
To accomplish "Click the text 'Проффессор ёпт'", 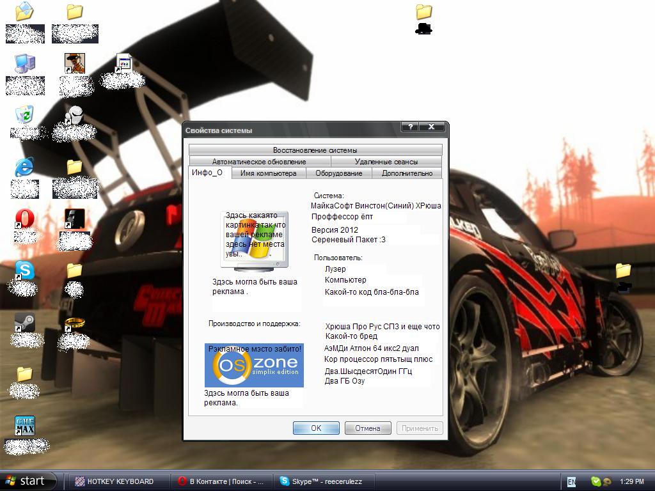I will 342,217.
